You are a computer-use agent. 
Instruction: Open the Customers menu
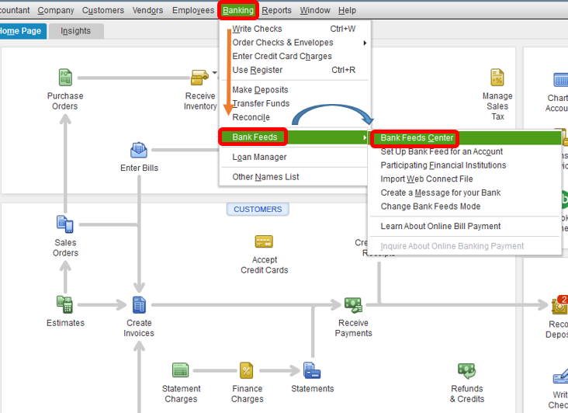(x=103, y=11)
